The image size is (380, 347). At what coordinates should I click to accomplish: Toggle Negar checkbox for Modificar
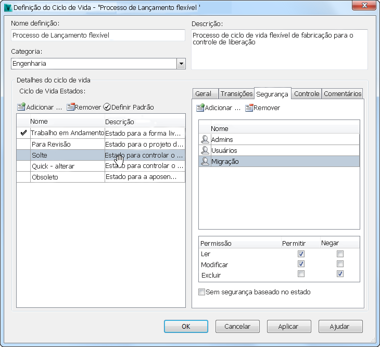pyautogui.click(x=340, y=264)
